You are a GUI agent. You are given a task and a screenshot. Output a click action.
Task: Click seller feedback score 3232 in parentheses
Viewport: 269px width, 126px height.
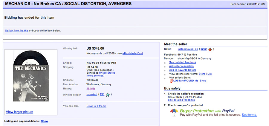[204, 49]
